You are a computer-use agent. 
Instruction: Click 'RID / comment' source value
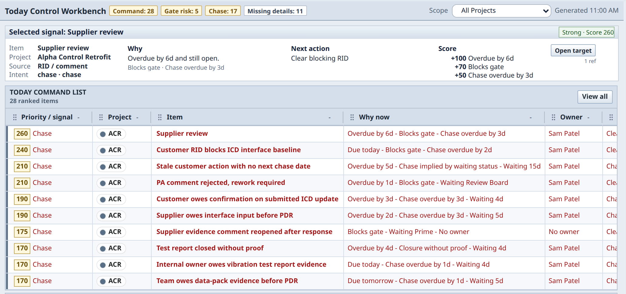pyautogui.click(x=62, y=66)
